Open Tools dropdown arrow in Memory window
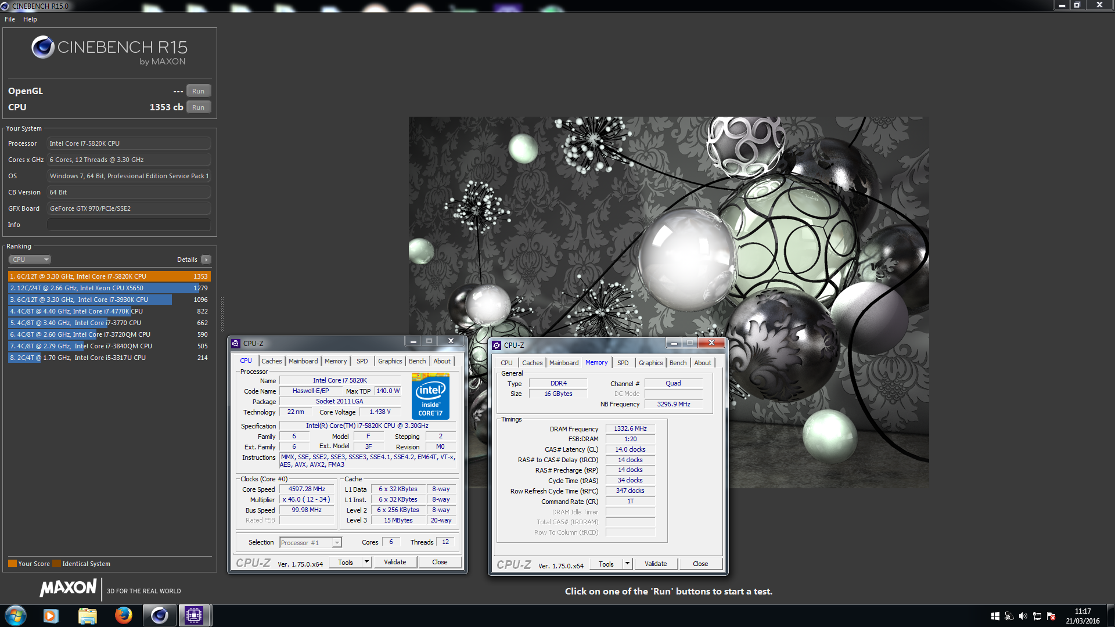 [627, 564]
